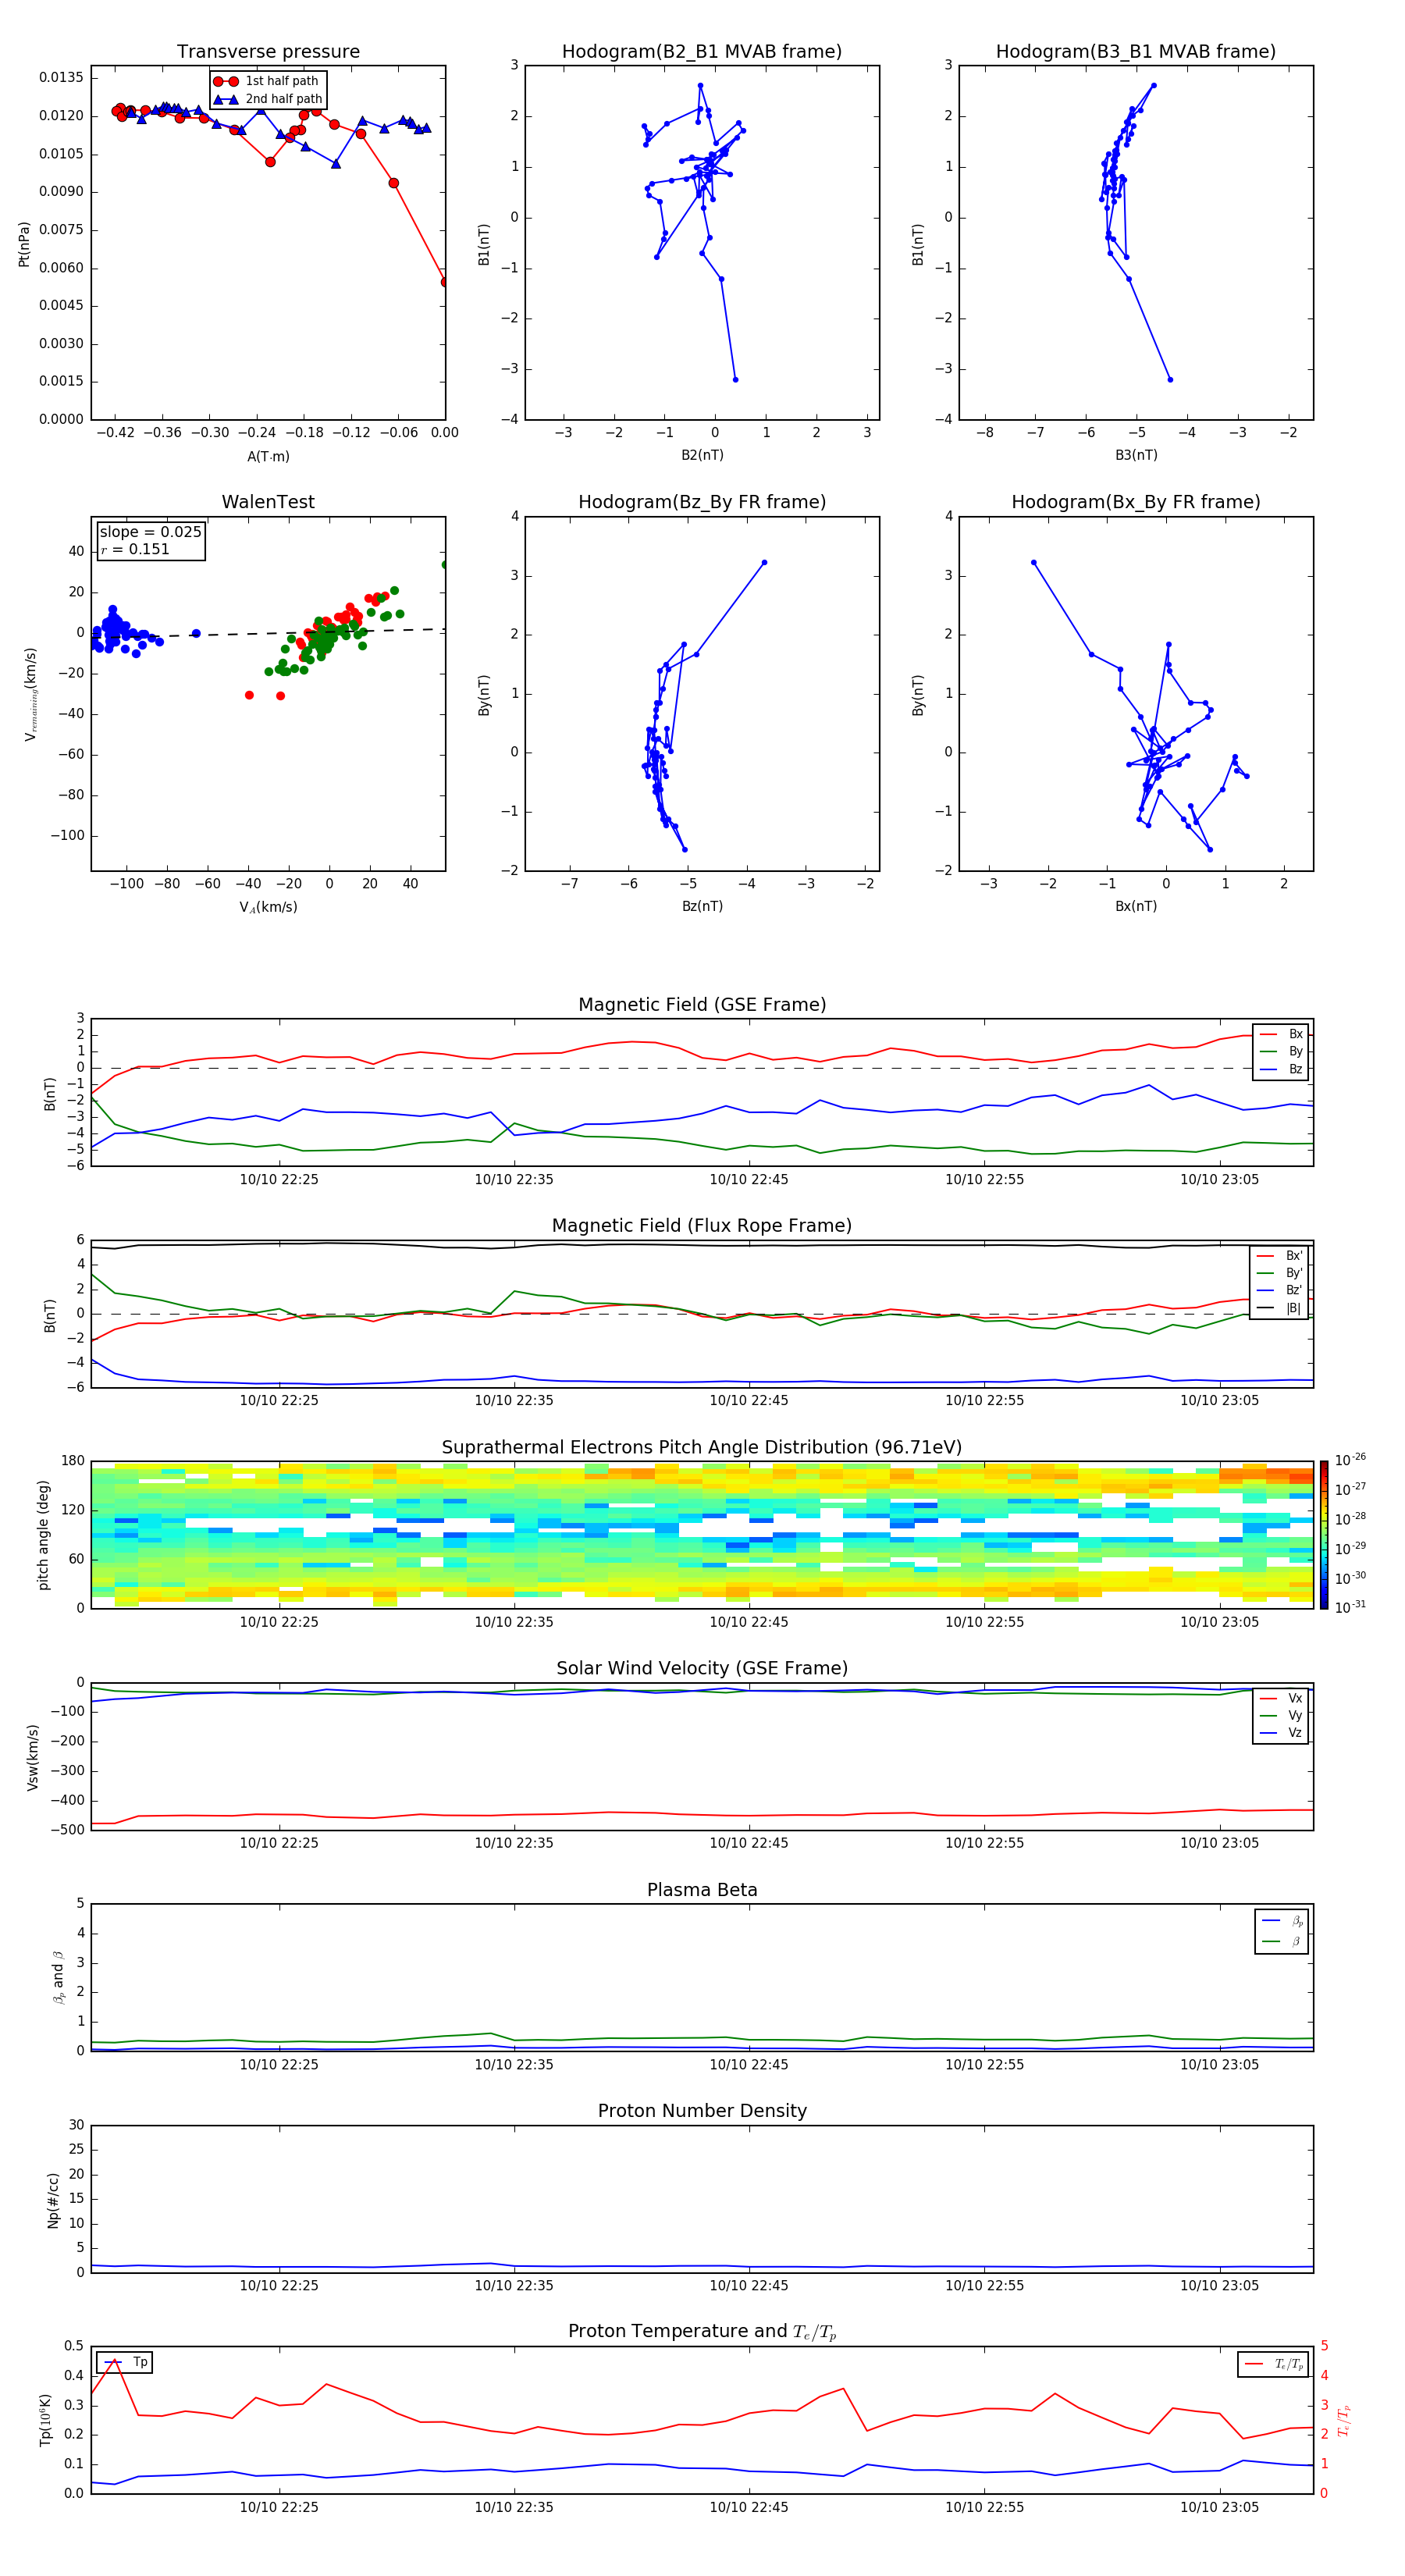Image resolution: width=1405 pixels, height=2576 pixels.
Task: Click the VA(km/s) axis label
Action: (268, 907)
